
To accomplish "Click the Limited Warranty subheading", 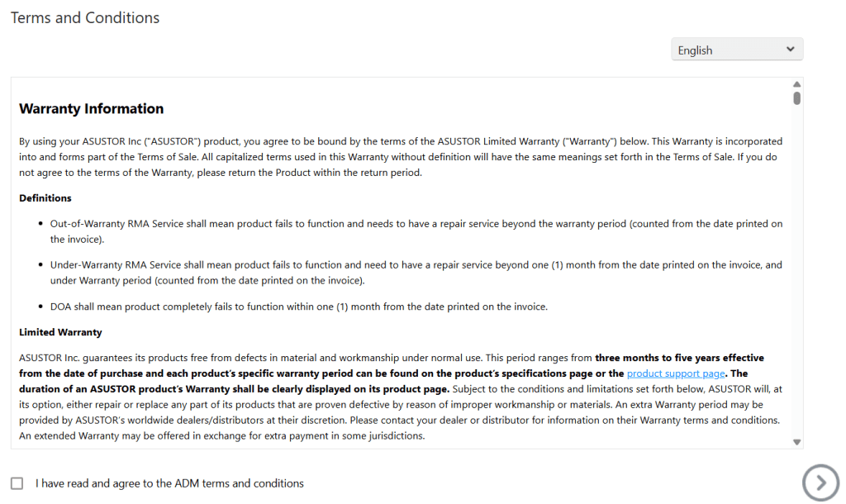I will pos(60,332).
